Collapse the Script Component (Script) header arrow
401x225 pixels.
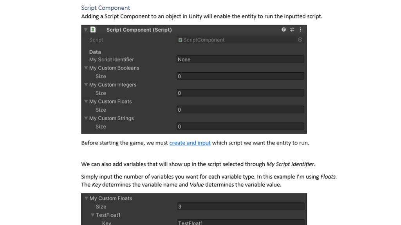pos(86,30)
